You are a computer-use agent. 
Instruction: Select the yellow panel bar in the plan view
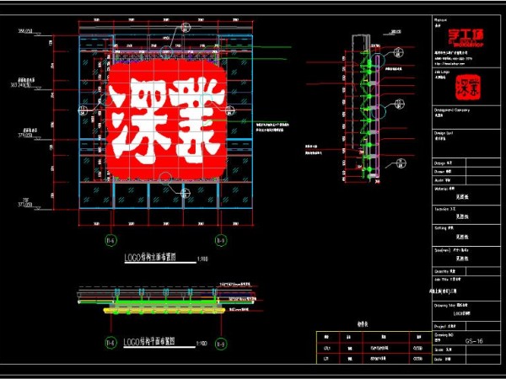coord(164,310)
